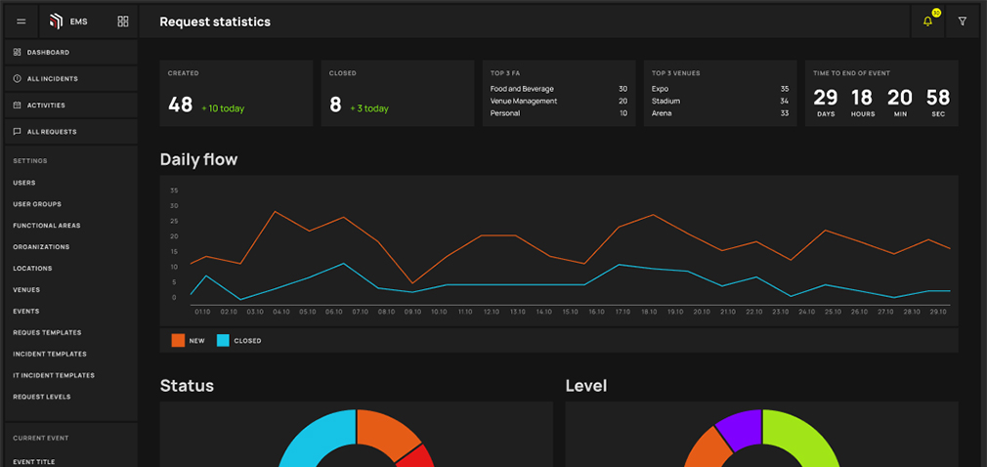This screenshot has width=987, height=467.
Task: Click the 18 hours countdown value
Action: 862,98
